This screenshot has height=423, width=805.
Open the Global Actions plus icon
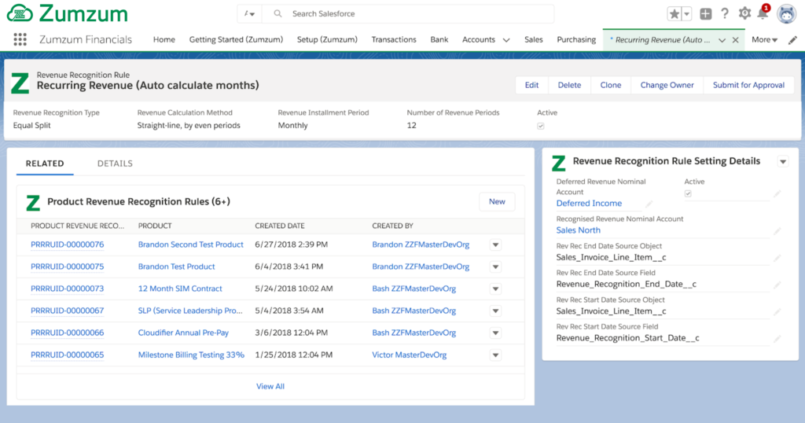point(706,14)
